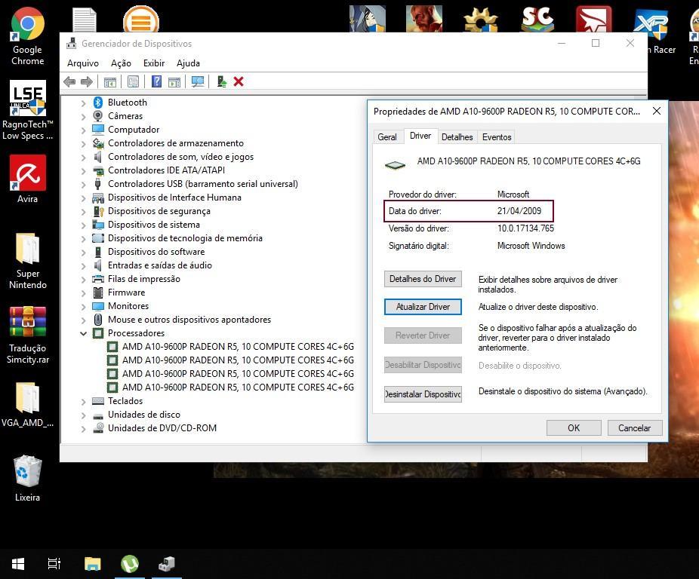The height and width of the screenshot is (579, 699).
Task: Click the red X uninstall device toolbar icon
Action: coord(239,81)
